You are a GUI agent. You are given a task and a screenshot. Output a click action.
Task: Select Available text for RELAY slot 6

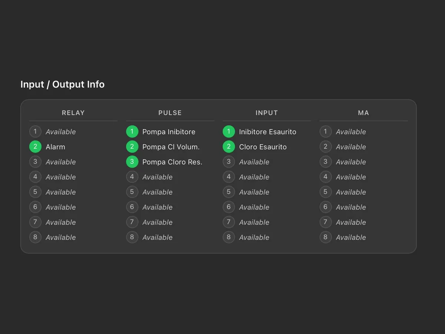click(x=60, y=207)
